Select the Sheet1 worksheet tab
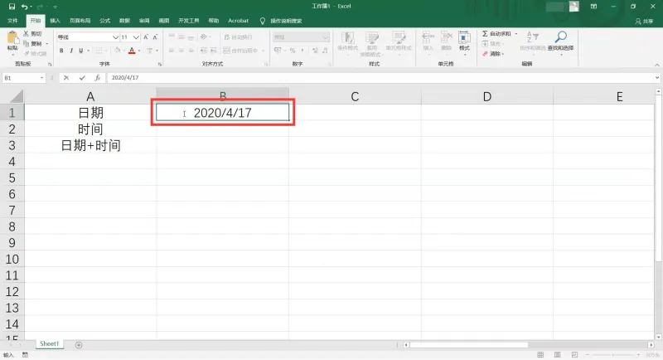663x360 pixels. (x=49, y=344)
